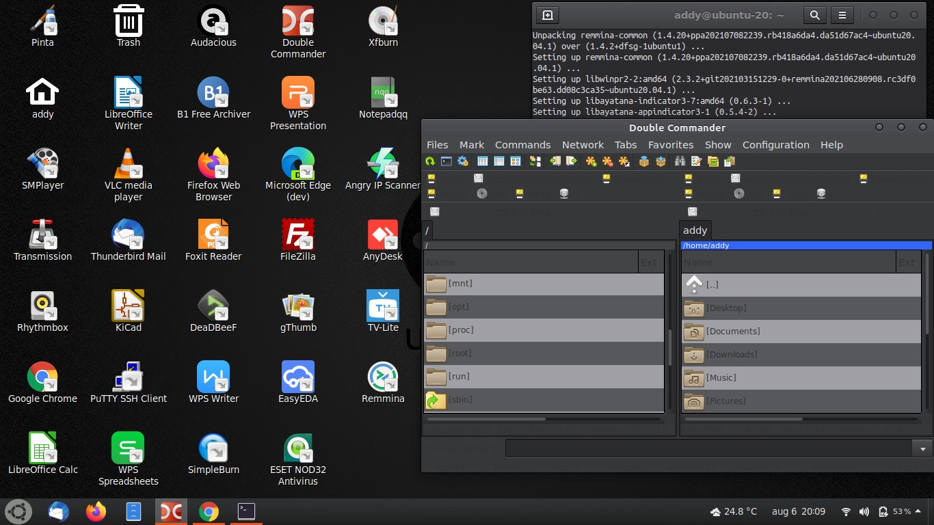
Task: Click the unselect group asterisk-minus icon
Action: tap(608, 161)
